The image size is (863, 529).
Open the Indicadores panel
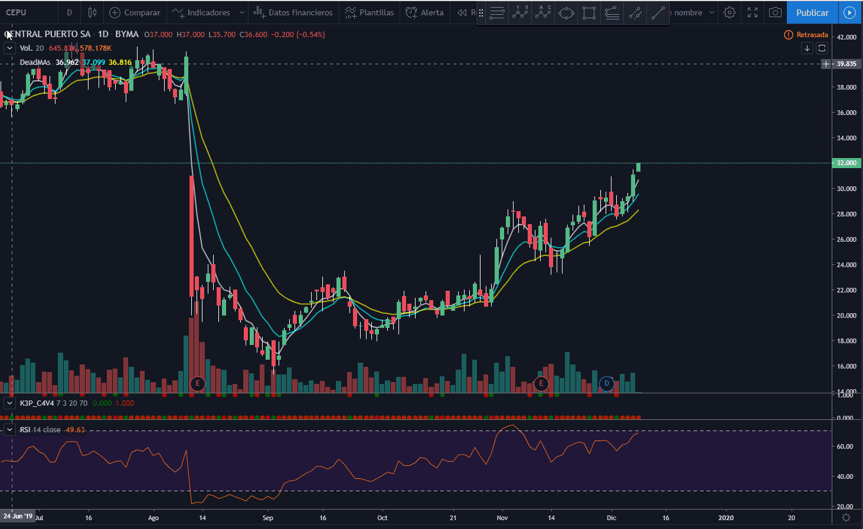coord(201,12)
